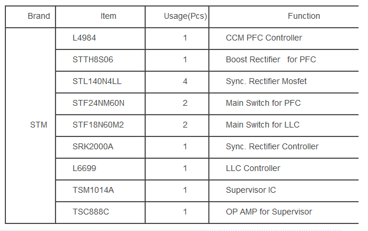Select the SRK2000A item cell

coord(100,148)
